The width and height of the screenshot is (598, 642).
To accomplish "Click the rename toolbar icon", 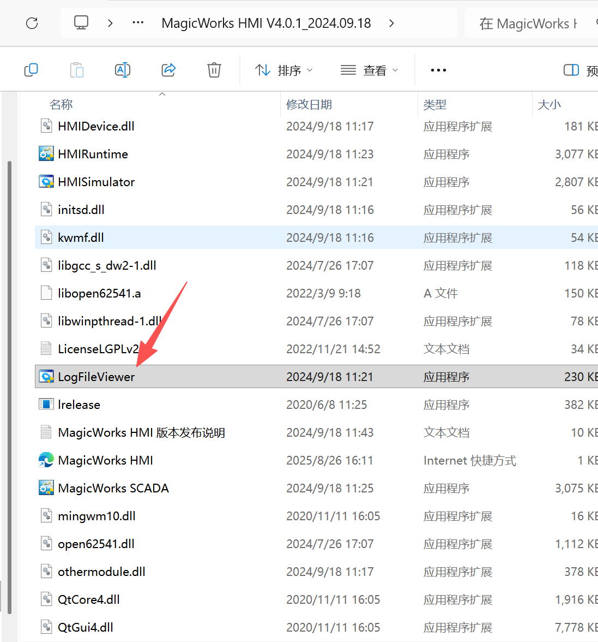I will [123, 70].
